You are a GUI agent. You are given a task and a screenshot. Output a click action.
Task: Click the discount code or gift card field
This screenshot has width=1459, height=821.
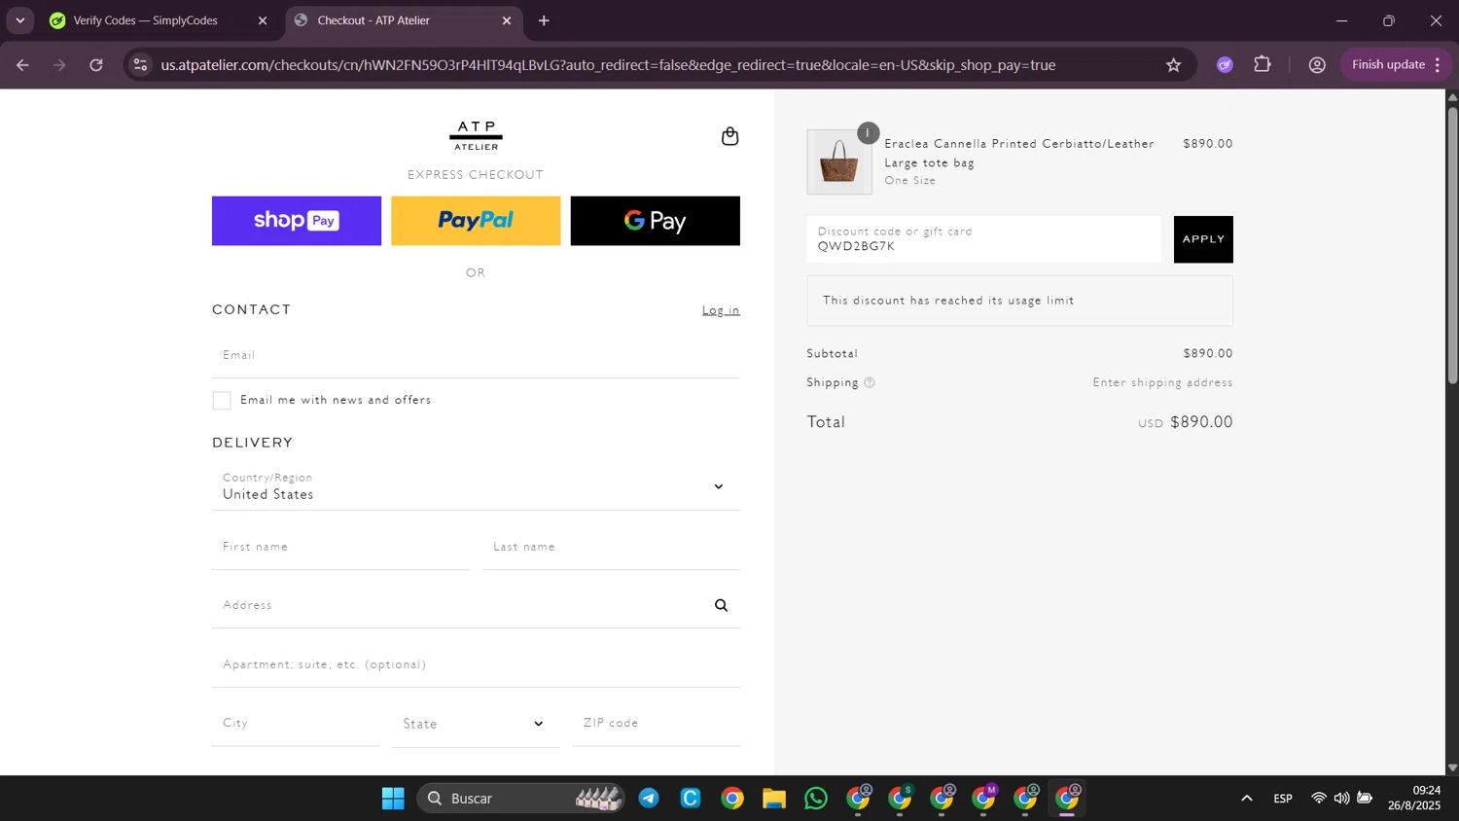point(983,239)
